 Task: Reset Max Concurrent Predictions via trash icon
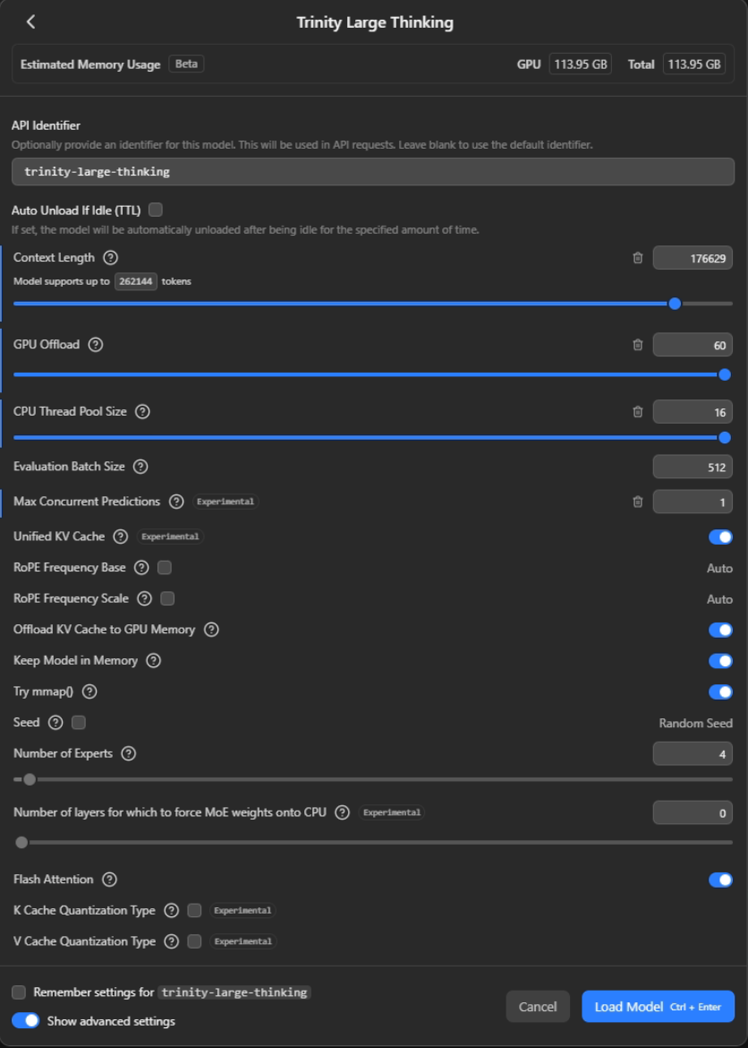pos(637,502)
